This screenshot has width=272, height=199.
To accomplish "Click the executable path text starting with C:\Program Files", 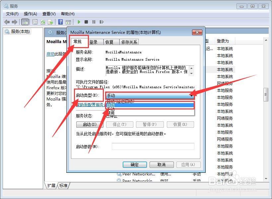I will pyautogui.click(x=135, y=87).
